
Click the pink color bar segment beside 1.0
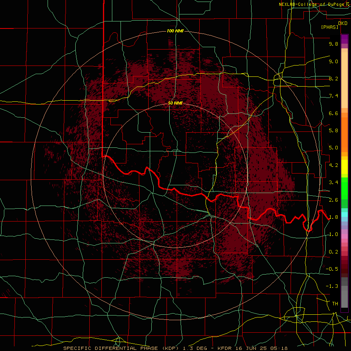344,236
